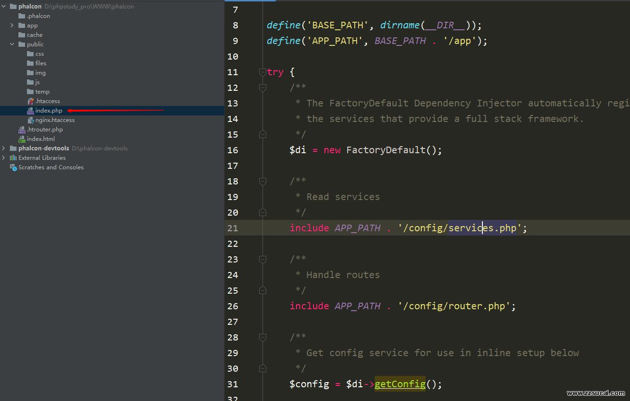Click the 'Handle routes' comment text
630x401 pixels.
(x=343, y=275)
